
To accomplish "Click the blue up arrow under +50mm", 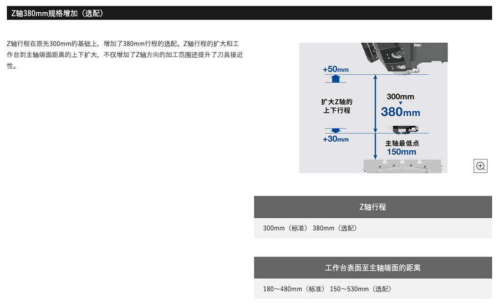I will click(x=334, y=79).
